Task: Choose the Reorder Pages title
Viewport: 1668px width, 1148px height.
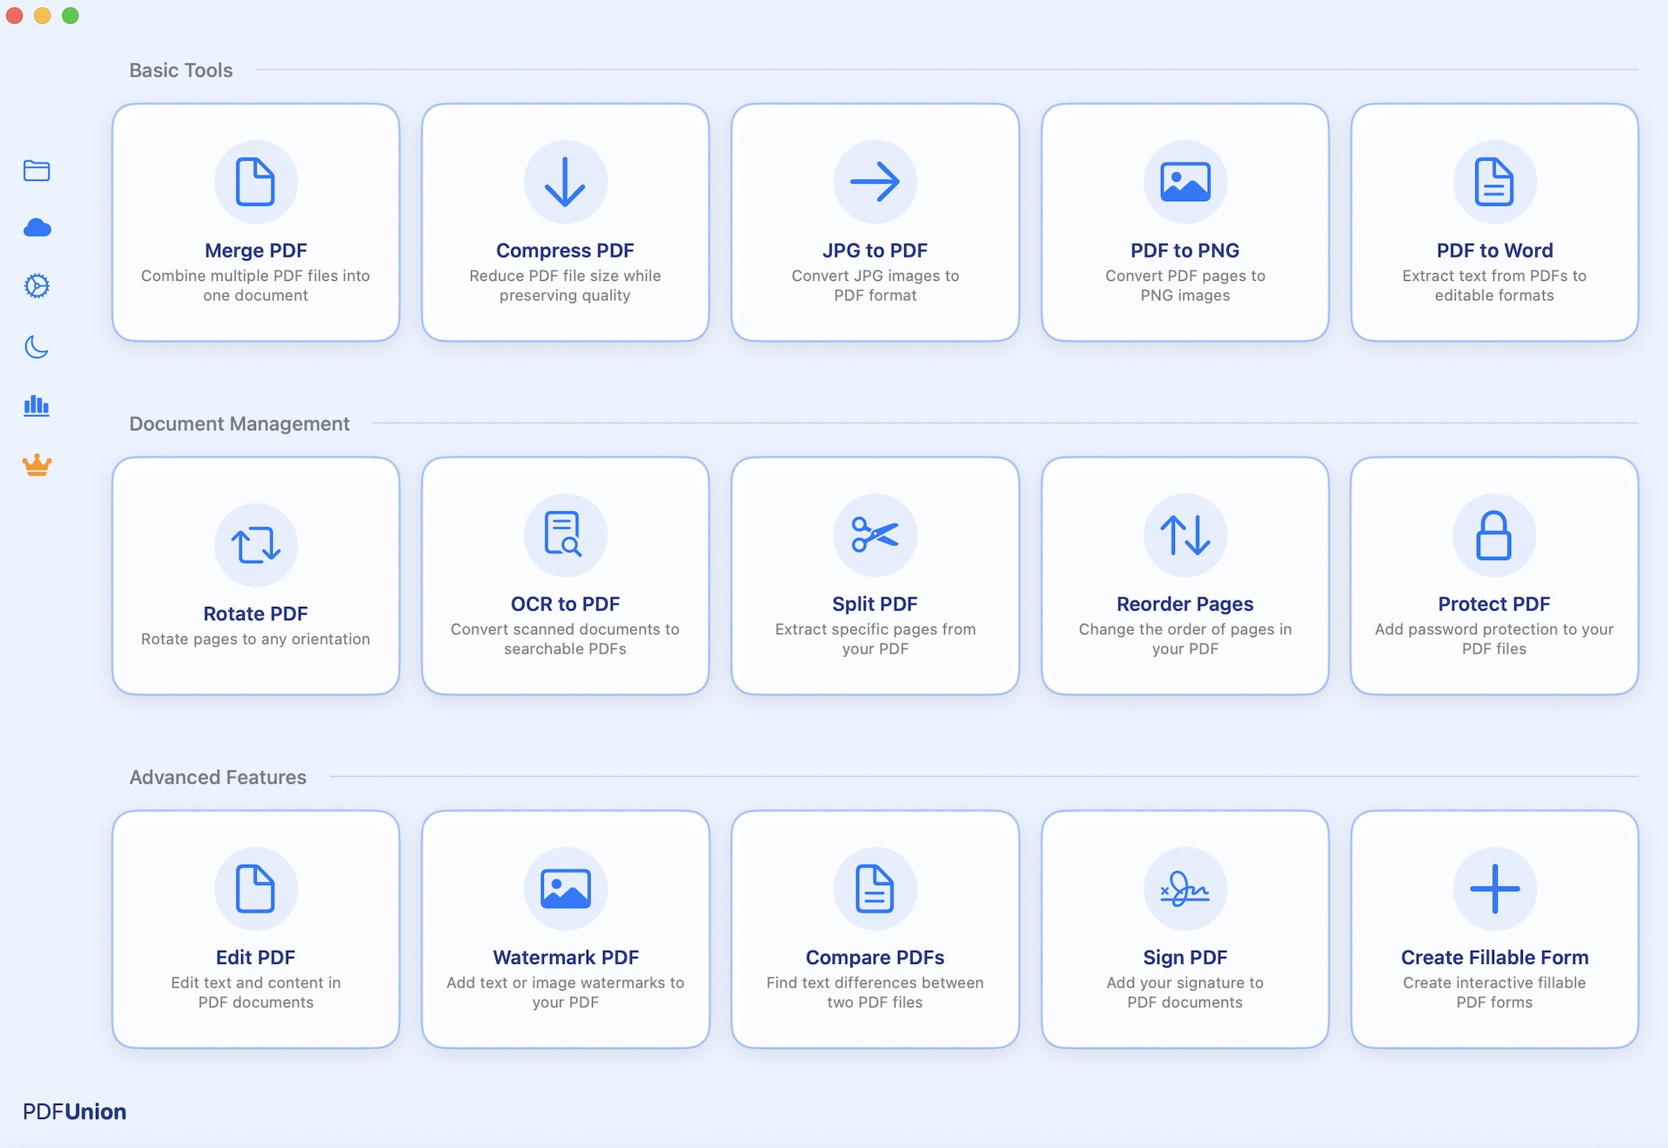Action: click(x=1185, y=604)
